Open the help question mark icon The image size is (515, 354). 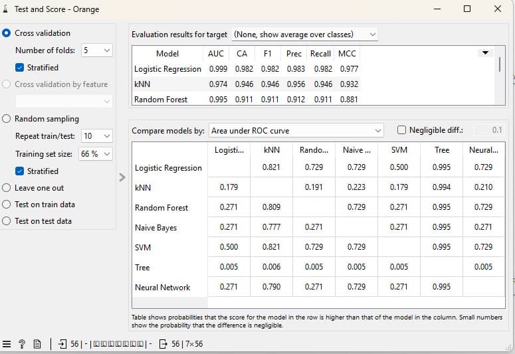coord(22,344)
